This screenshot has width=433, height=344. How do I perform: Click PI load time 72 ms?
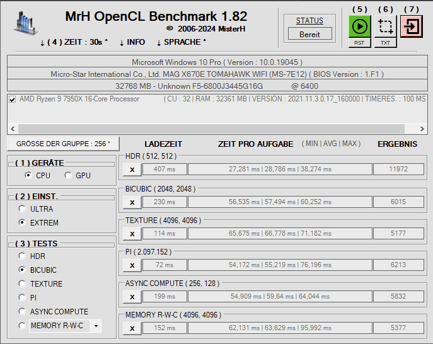165,265
